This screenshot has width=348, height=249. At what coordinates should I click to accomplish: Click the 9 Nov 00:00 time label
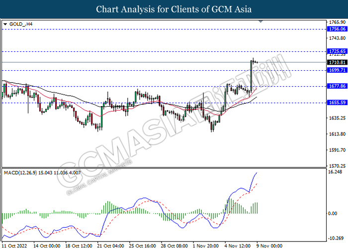[269, 246]
